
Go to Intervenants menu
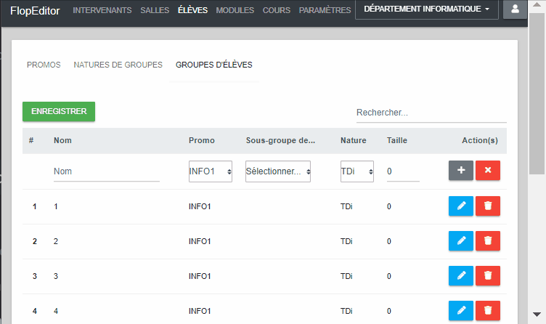click(x=102, y=10)
